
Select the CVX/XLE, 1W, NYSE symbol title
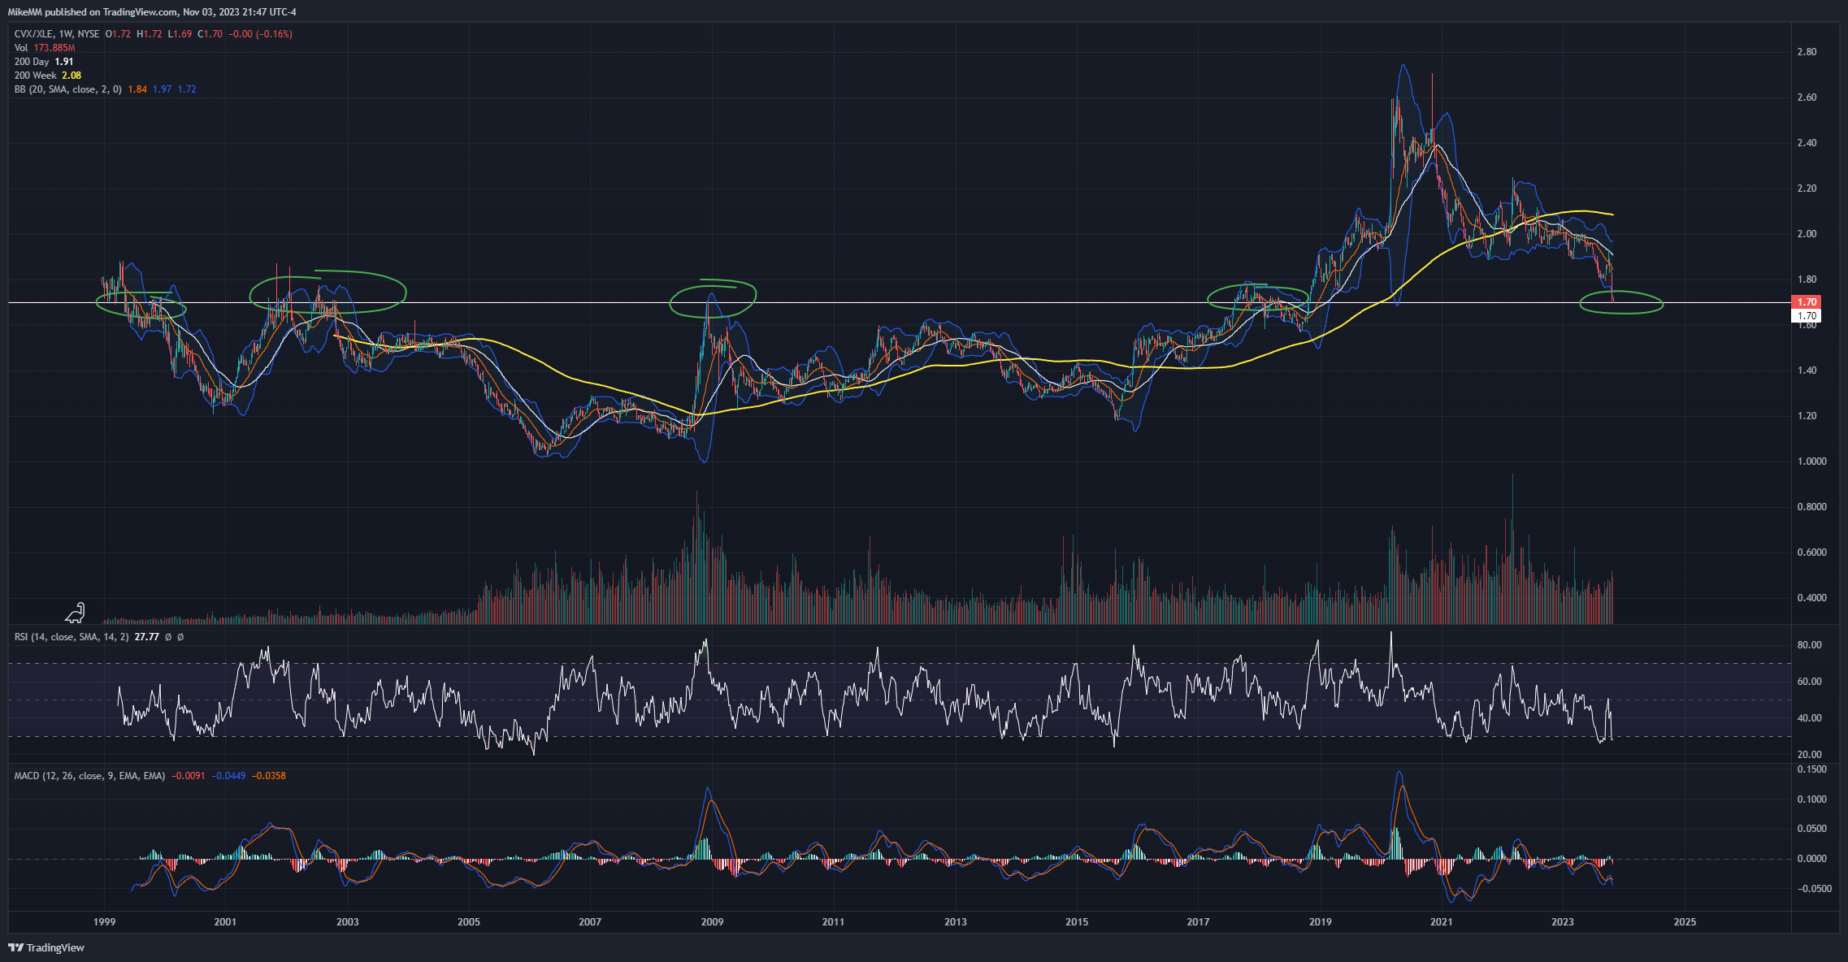57,34
